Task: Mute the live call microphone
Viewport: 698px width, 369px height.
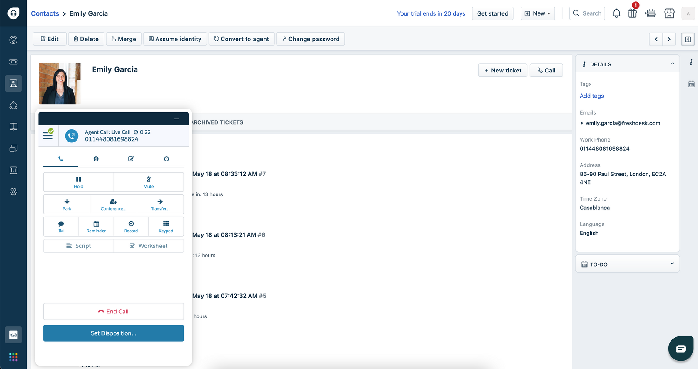Action: tap(148, 182)
